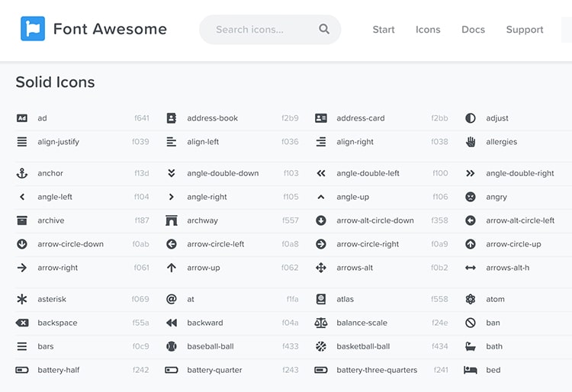This screenshot has height=392, width=572.
Task: Select the arrow-circle-left icon
Action: pyautogui.click(x=172, y=244)
